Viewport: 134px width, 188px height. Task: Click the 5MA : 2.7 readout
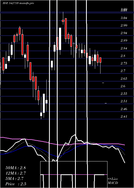coord(14,179)
